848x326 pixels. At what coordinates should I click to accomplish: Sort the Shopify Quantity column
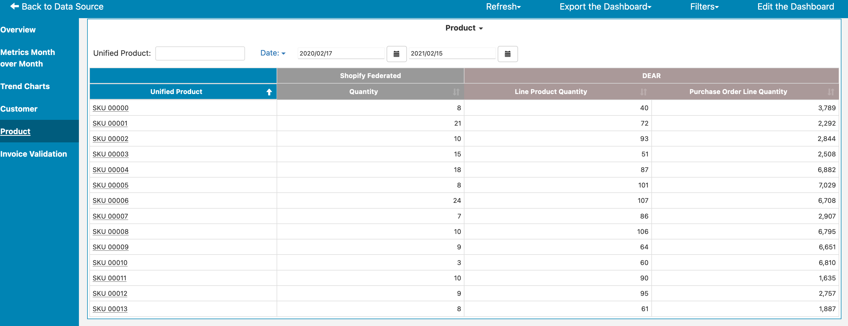coord(456,92)
